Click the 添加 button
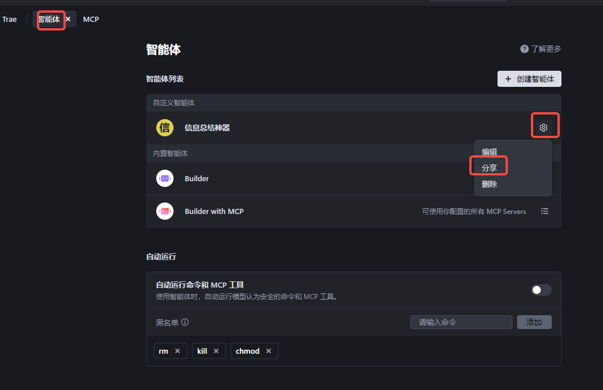Viewport: 603px width, 390px height. click(534, 322)
